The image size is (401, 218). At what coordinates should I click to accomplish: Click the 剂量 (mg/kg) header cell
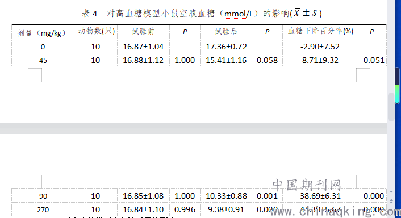(x=43, y=32)
